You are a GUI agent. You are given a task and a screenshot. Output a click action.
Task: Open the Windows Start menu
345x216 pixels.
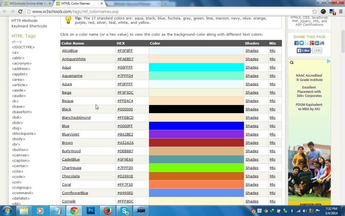tap(7, 211)
